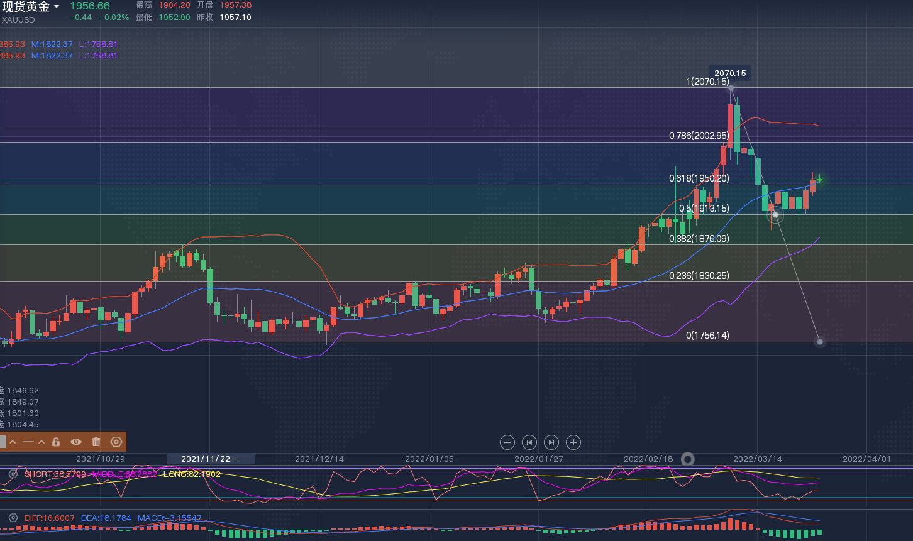Open settings for the SHORT/MIDDLE/LONG indicator
The image size is (913, 541).
(x=13, y=474)
